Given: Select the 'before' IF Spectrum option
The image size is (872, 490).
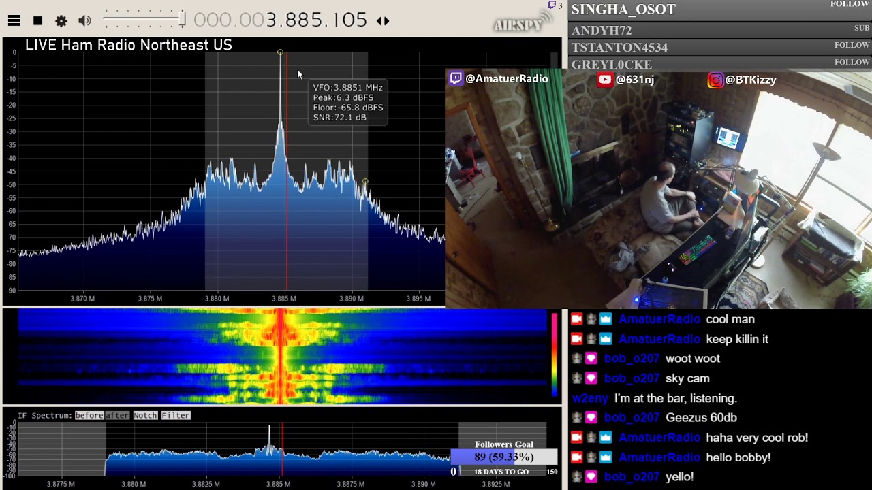Looking at the screenshot, I should [x=89, y=415].
